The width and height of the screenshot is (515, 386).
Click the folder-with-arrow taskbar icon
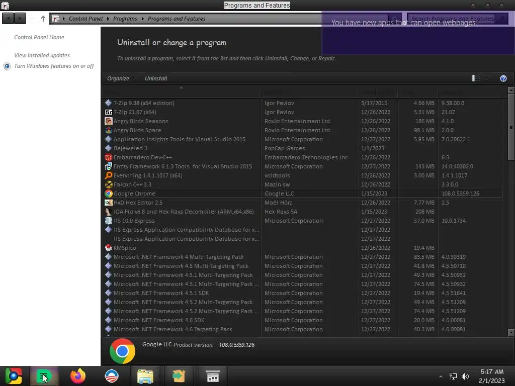point(179,376)
